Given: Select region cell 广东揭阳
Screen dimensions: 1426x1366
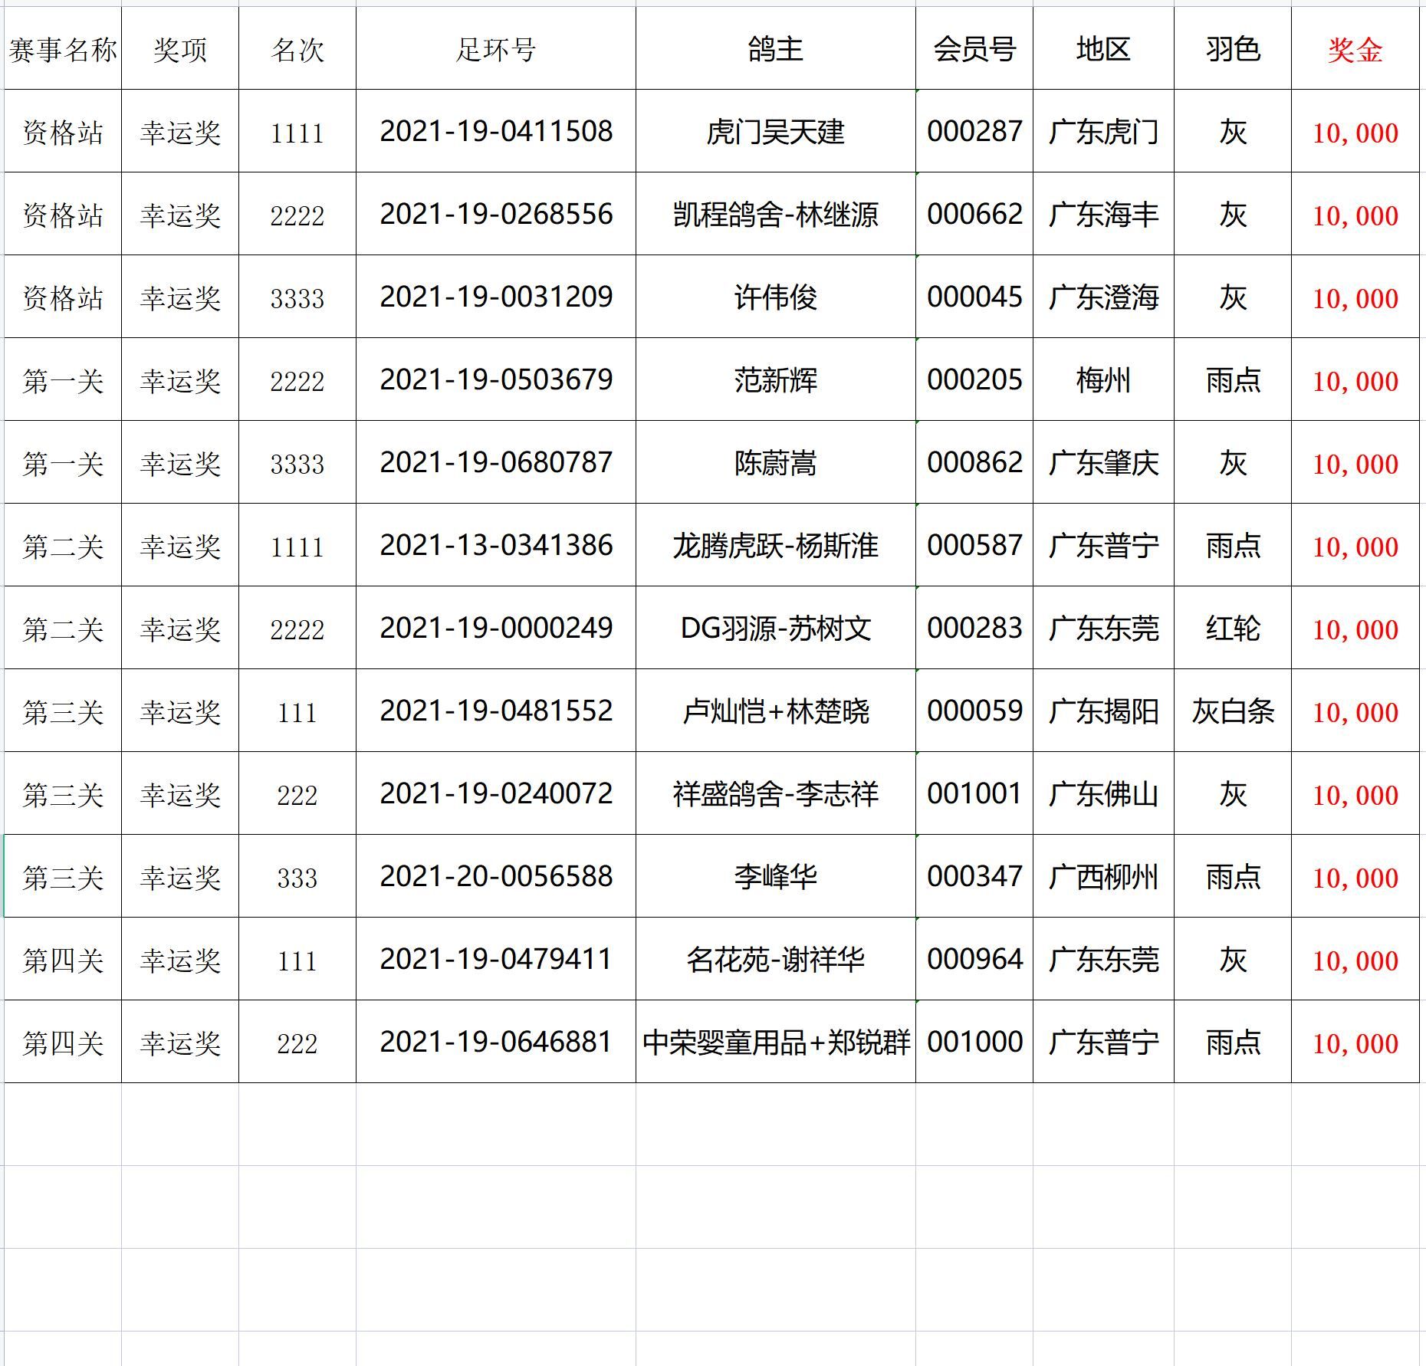Looking at the screenshot, I should (1103, 711).
